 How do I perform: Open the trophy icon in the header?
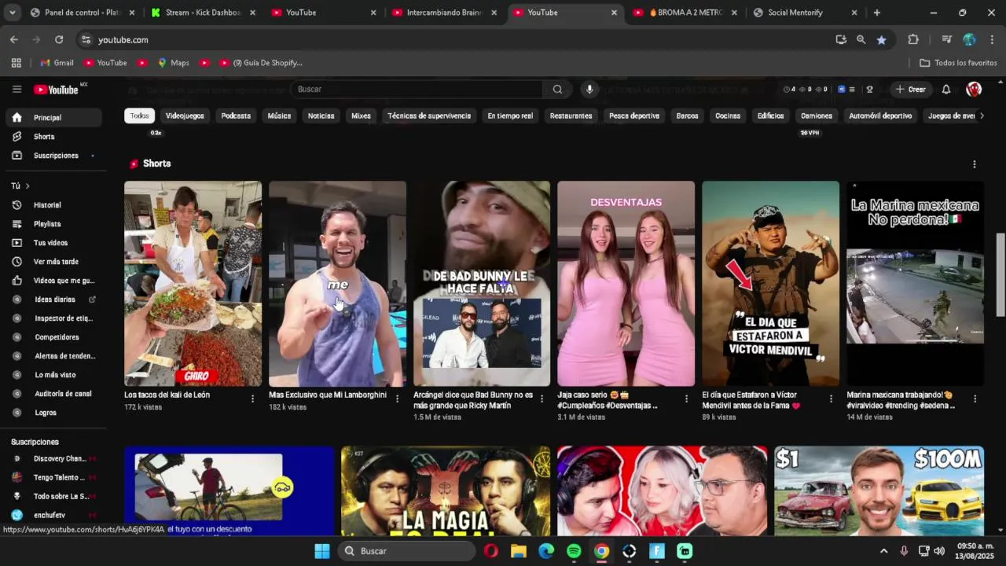tap(869, 90)
